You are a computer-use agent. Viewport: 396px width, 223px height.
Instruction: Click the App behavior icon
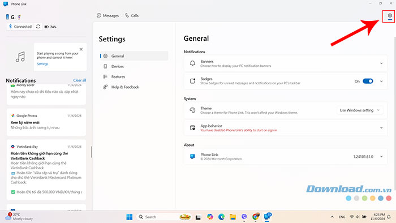point(192,128)
